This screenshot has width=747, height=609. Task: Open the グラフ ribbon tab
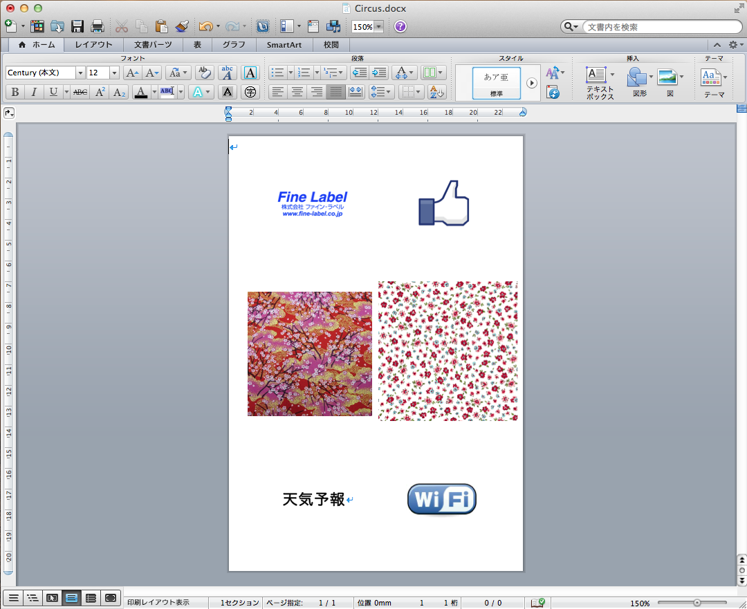234,45
